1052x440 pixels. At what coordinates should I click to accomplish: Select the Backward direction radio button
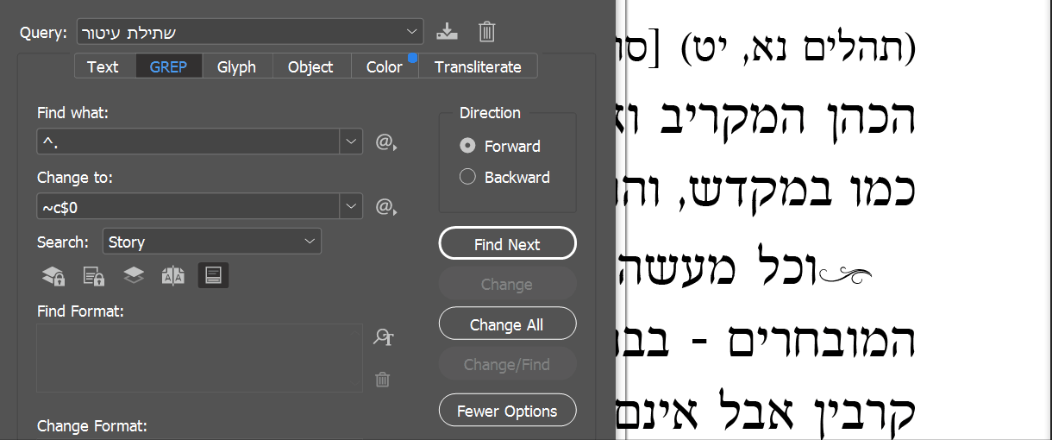[468, 177]
